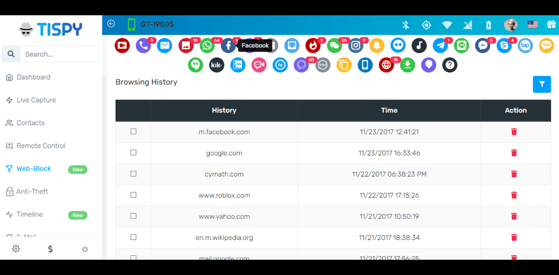Screen dimensions: 559x275
Task: Open the Signal icon with 50 badge
Action: click(x=301, y=65)
